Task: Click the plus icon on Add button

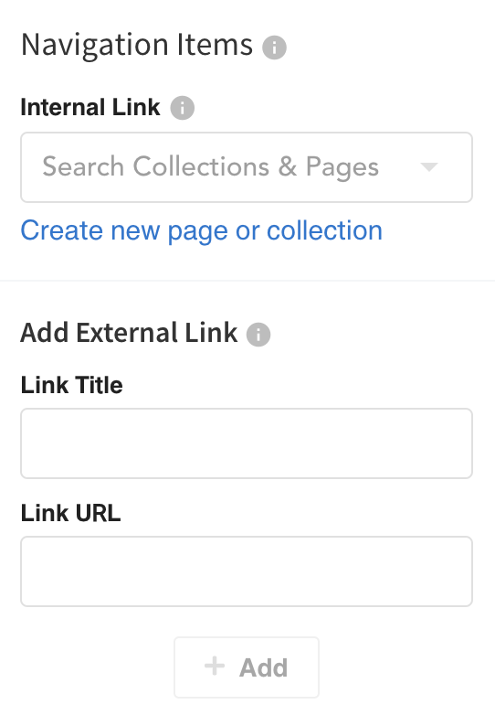Action: tap(215, 666)
